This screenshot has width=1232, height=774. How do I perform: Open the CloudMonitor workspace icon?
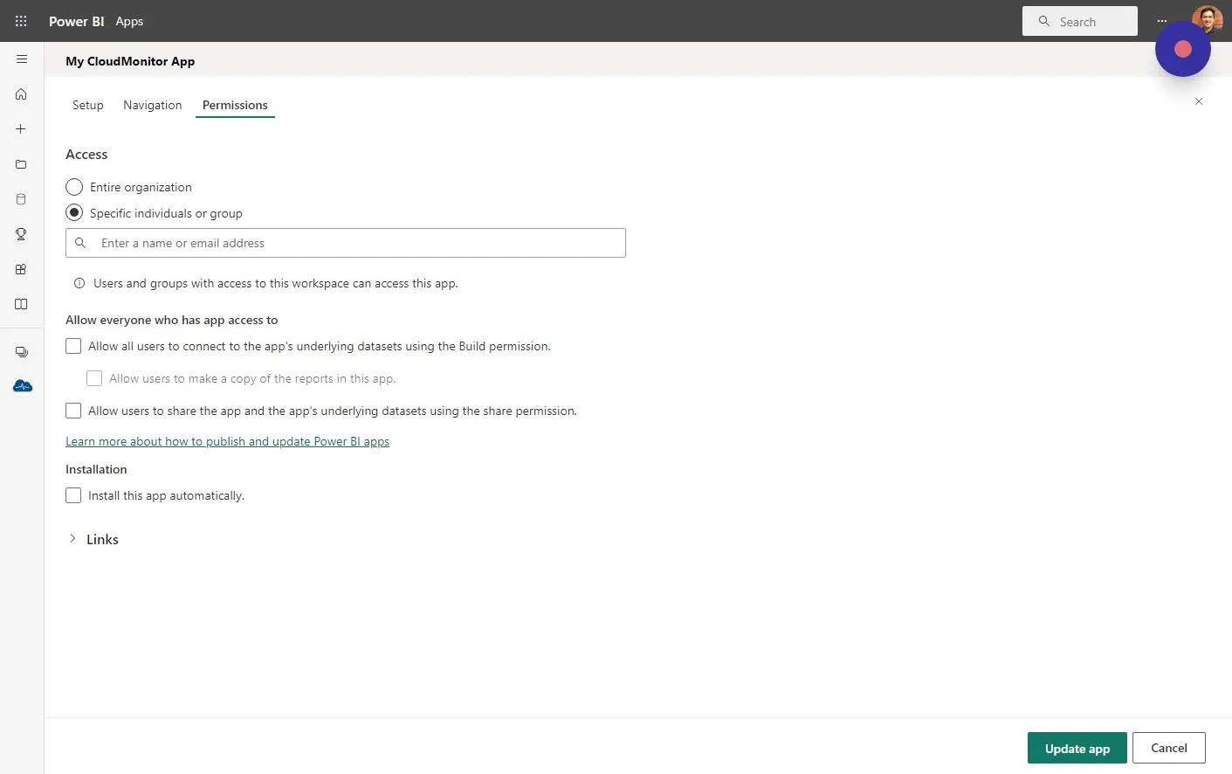pos(23,386)
